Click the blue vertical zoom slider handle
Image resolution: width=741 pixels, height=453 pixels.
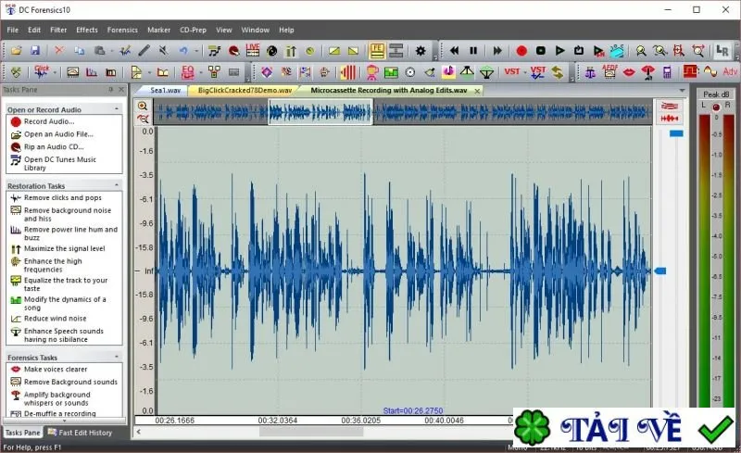click(676, 133)
